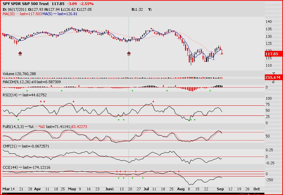The image size is (283, 195).
Task: Click the H:127.94 high value
Action: (52, 9)
